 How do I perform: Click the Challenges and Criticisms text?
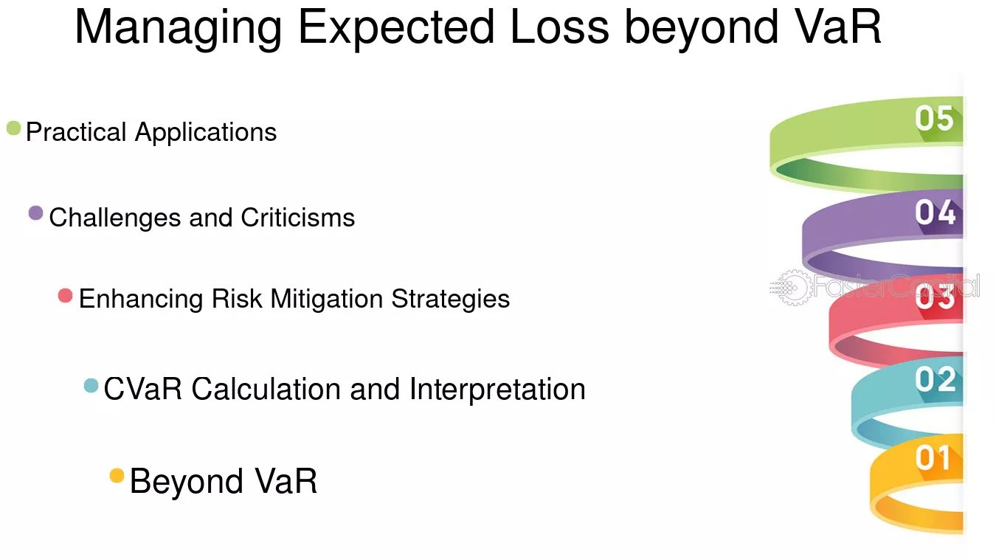pyautogui.click(x=202, y=218)
